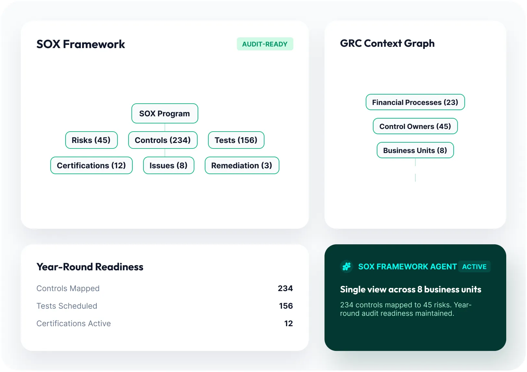Viewport: 527px width, 372px height.
Task: Open the Controls (234) node
Action: 163,140
